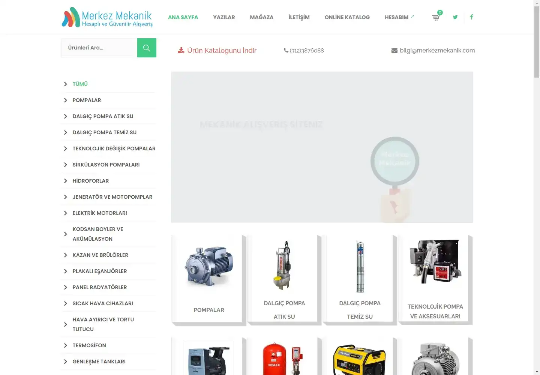Viewport: 540px width, 375px height.
Task: Expand the GENLEŞME TANKLARI chevron
Action: 65,361
